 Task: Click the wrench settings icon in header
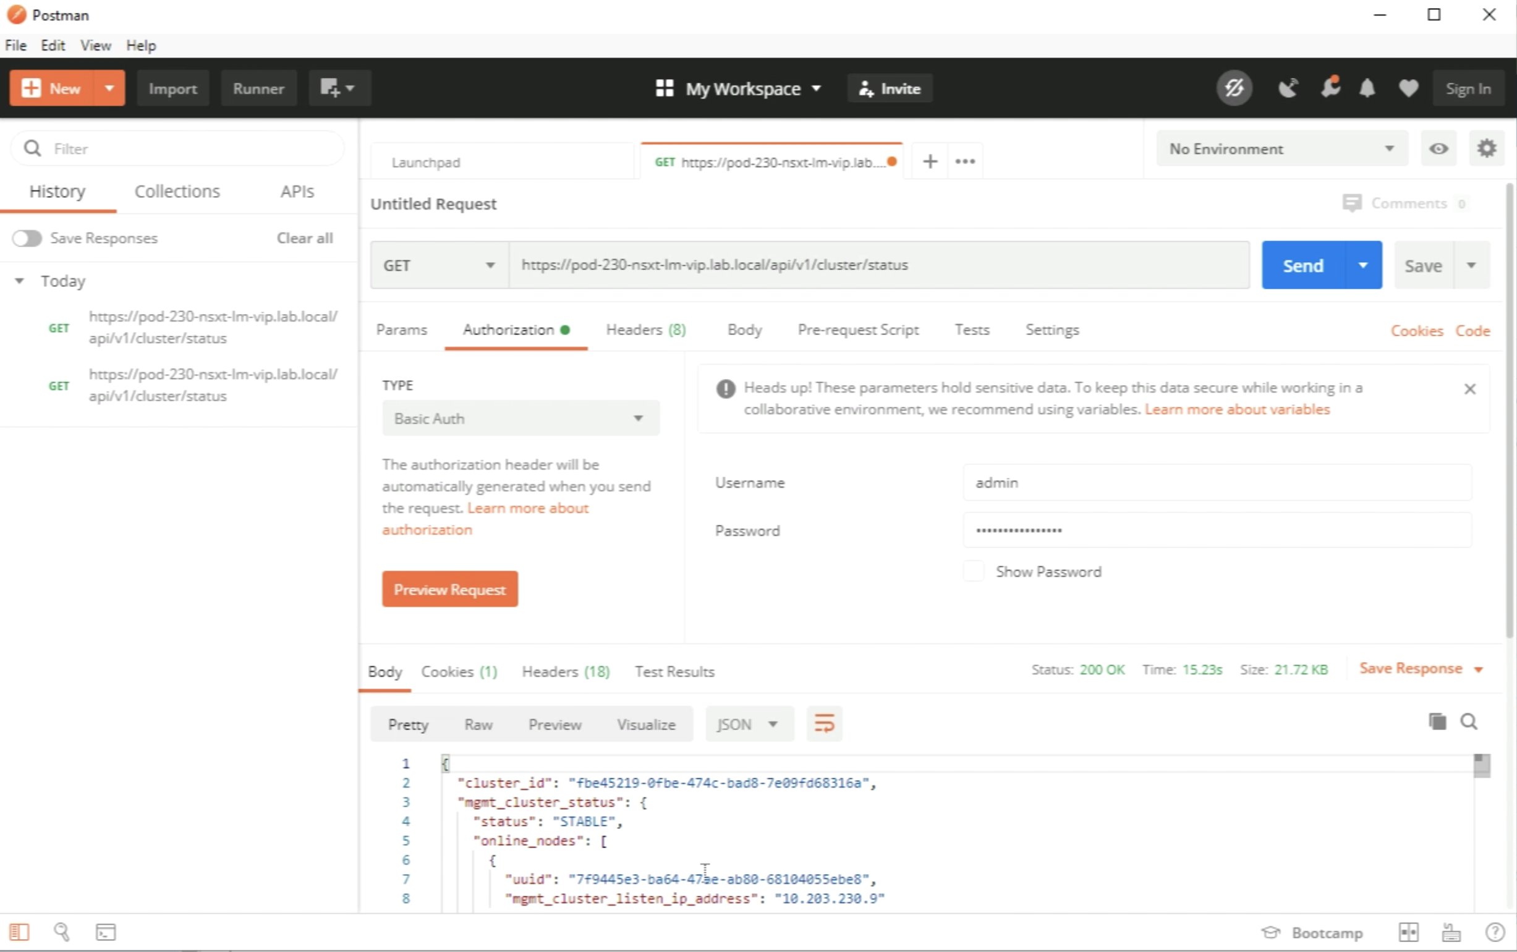(1330, 88)
